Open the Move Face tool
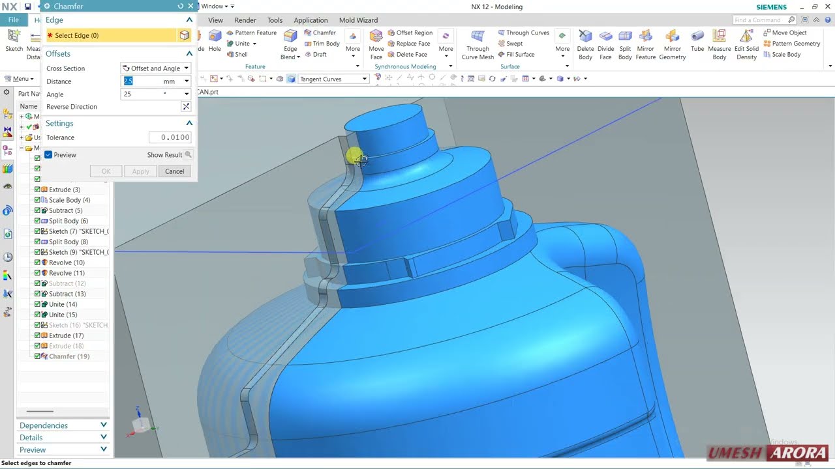The image size is (835, 469). (376, 44)
